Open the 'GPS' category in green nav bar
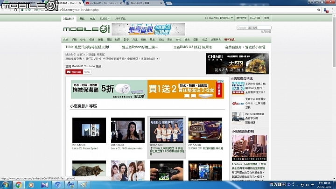The image size is (336, 189). click(83, 40)
